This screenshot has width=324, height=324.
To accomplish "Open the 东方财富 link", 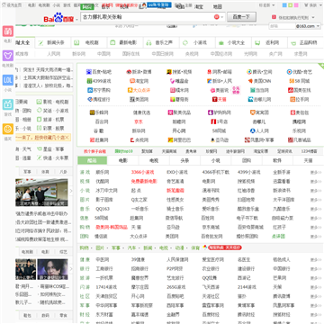I will tap(104, 314).
